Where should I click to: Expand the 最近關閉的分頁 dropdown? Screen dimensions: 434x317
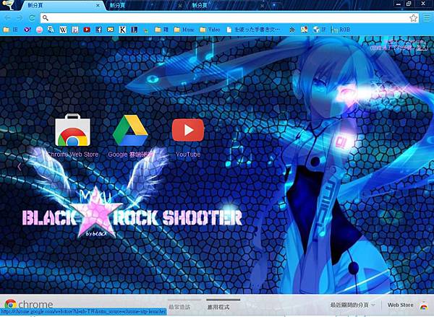353,305
